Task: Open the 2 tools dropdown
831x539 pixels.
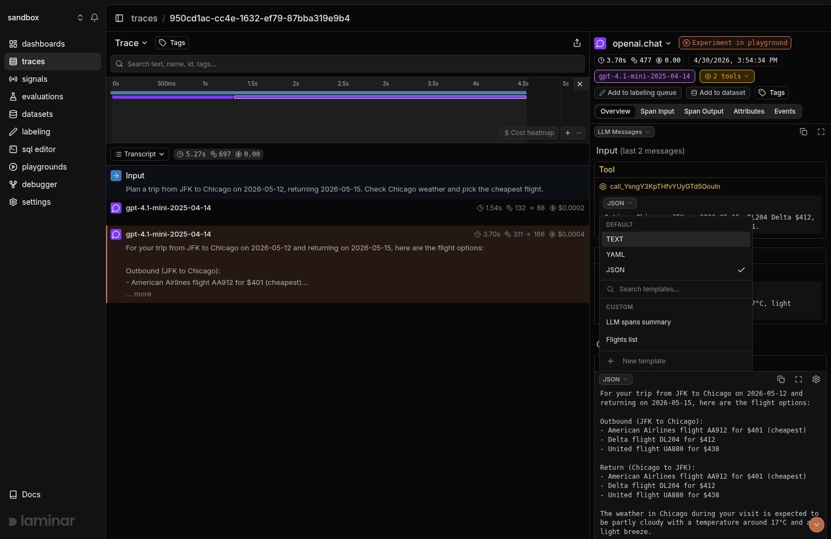Action: tap(727, 76)
